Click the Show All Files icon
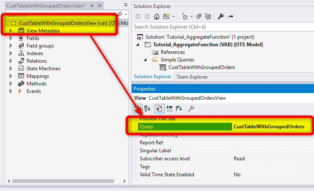This screenshot has width=314, height=191. click(x=208, y=16)
